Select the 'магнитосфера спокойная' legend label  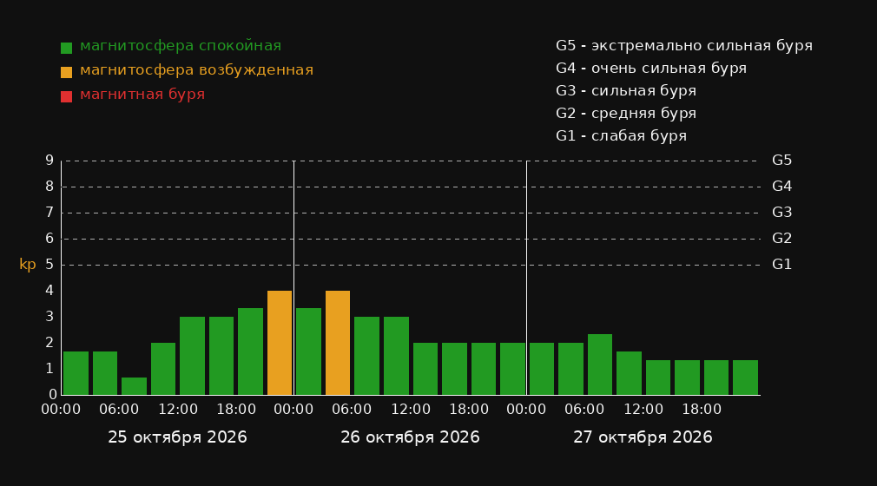[181, 46]
